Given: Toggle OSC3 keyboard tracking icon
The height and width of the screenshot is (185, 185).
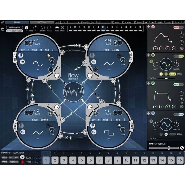Looking at the screenshot, I should pyautogui.click(x=93, y=125).
